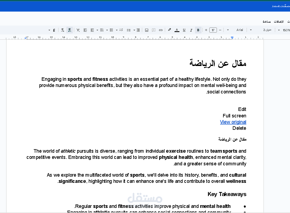The height and width of the screenshot is (213, 290).
Task: Open the الإضافات (Add-ons) menu
Action: pos(279,22)
